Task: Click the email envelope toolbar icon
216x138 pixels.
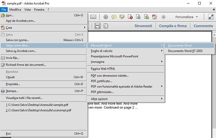Action: tap(93, 17)
